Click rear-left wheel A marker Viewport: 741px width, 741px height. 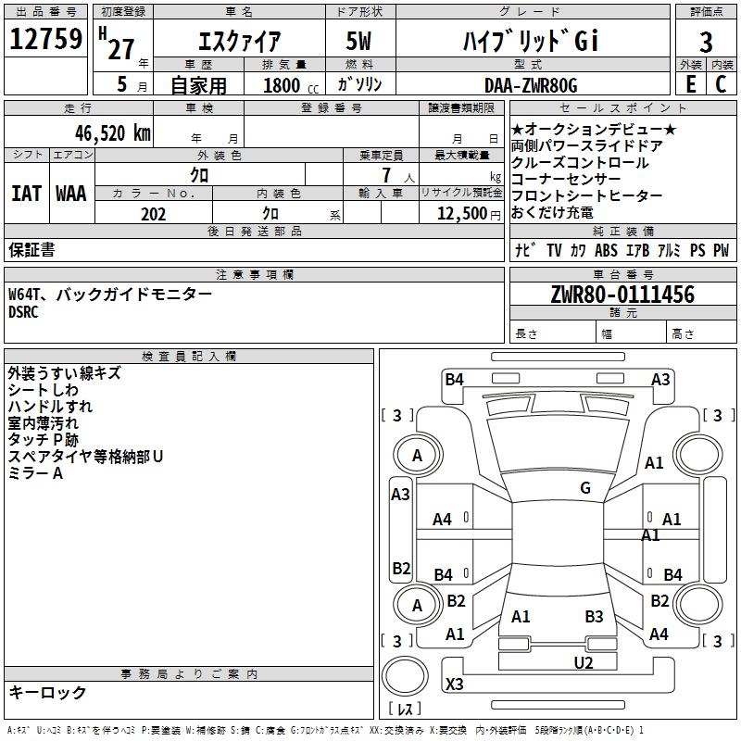(x=418, y=606)
